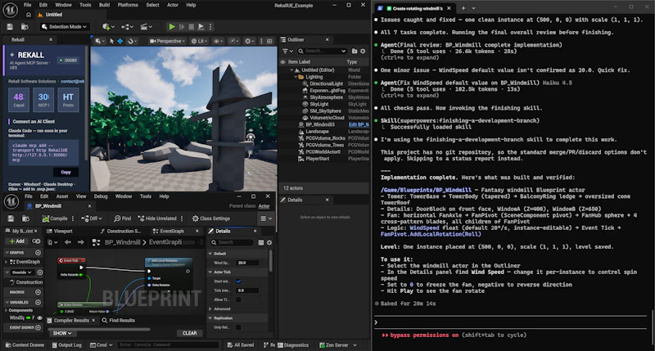Toggle the Only Relevant checkbox under Replication
This screenshot has width=655, height=351.
coord(238,327)
